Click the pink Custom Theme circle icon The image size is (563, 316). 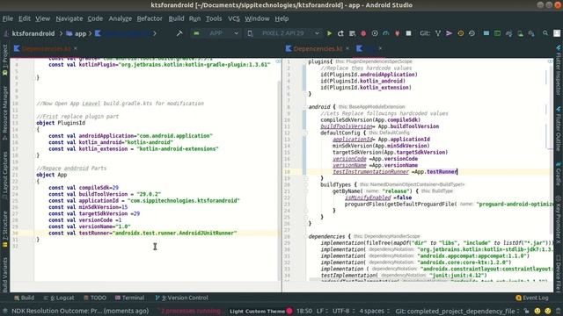tap(289, 311)
